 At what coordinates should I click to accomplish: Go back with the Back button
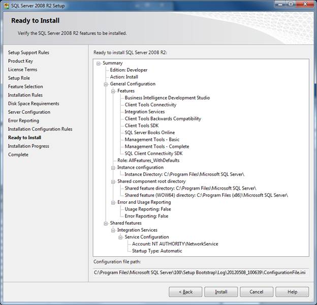(185, 292)
